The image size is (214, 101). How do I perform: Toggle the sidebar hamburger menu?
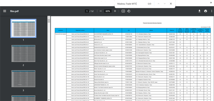point(5,11)
